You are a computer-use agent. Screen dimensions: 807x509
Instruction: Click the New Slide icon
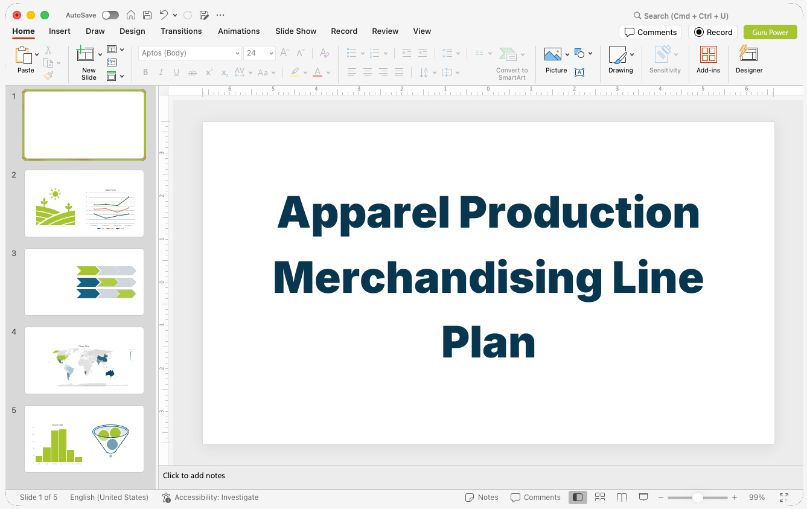[86, 54]
